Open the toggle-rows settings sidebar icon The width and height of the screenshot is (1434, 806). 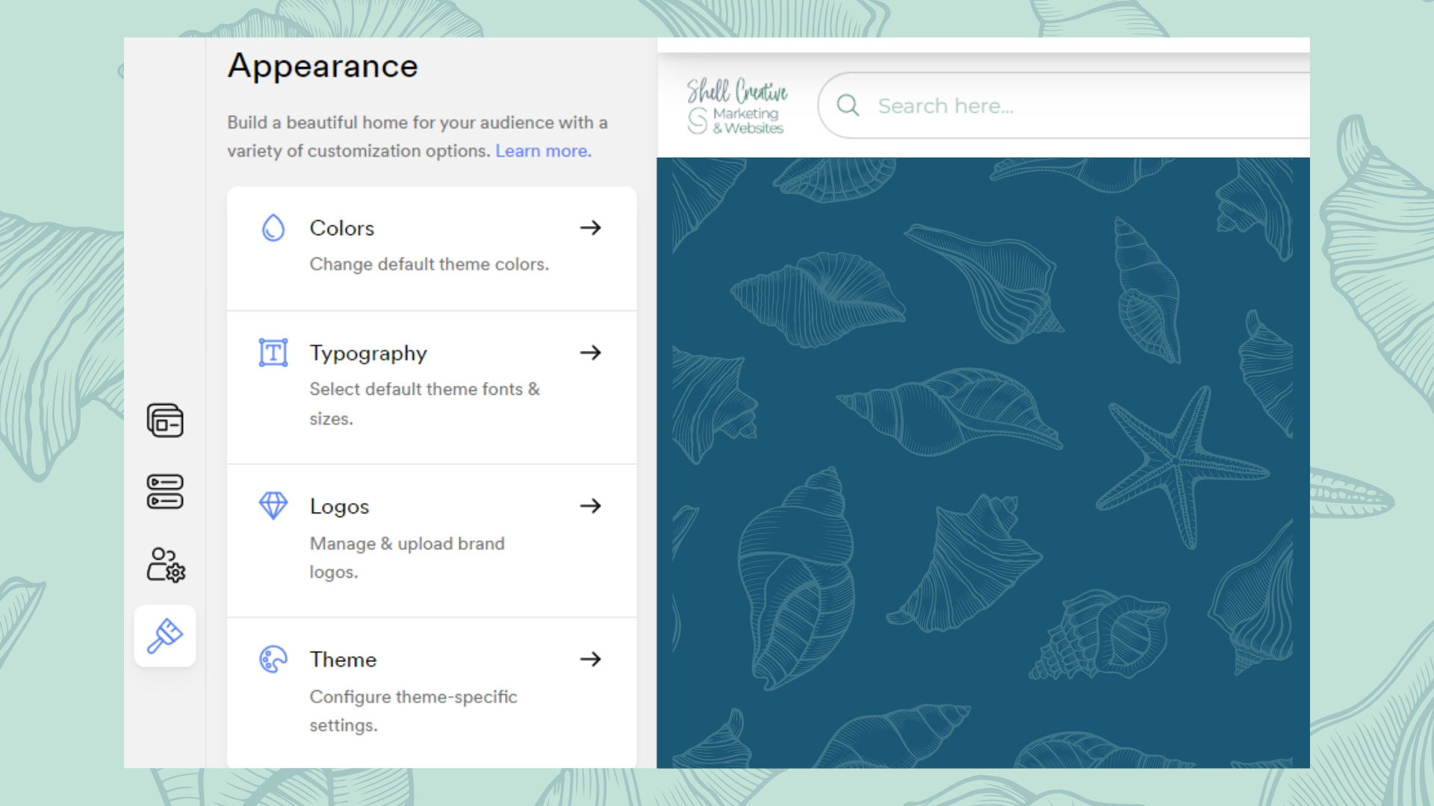coord(165,492)
